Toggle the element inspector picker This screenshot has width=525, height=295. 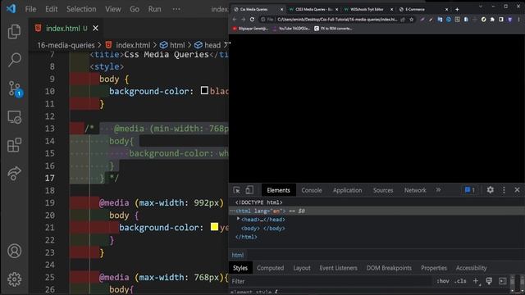click(236, 190)
